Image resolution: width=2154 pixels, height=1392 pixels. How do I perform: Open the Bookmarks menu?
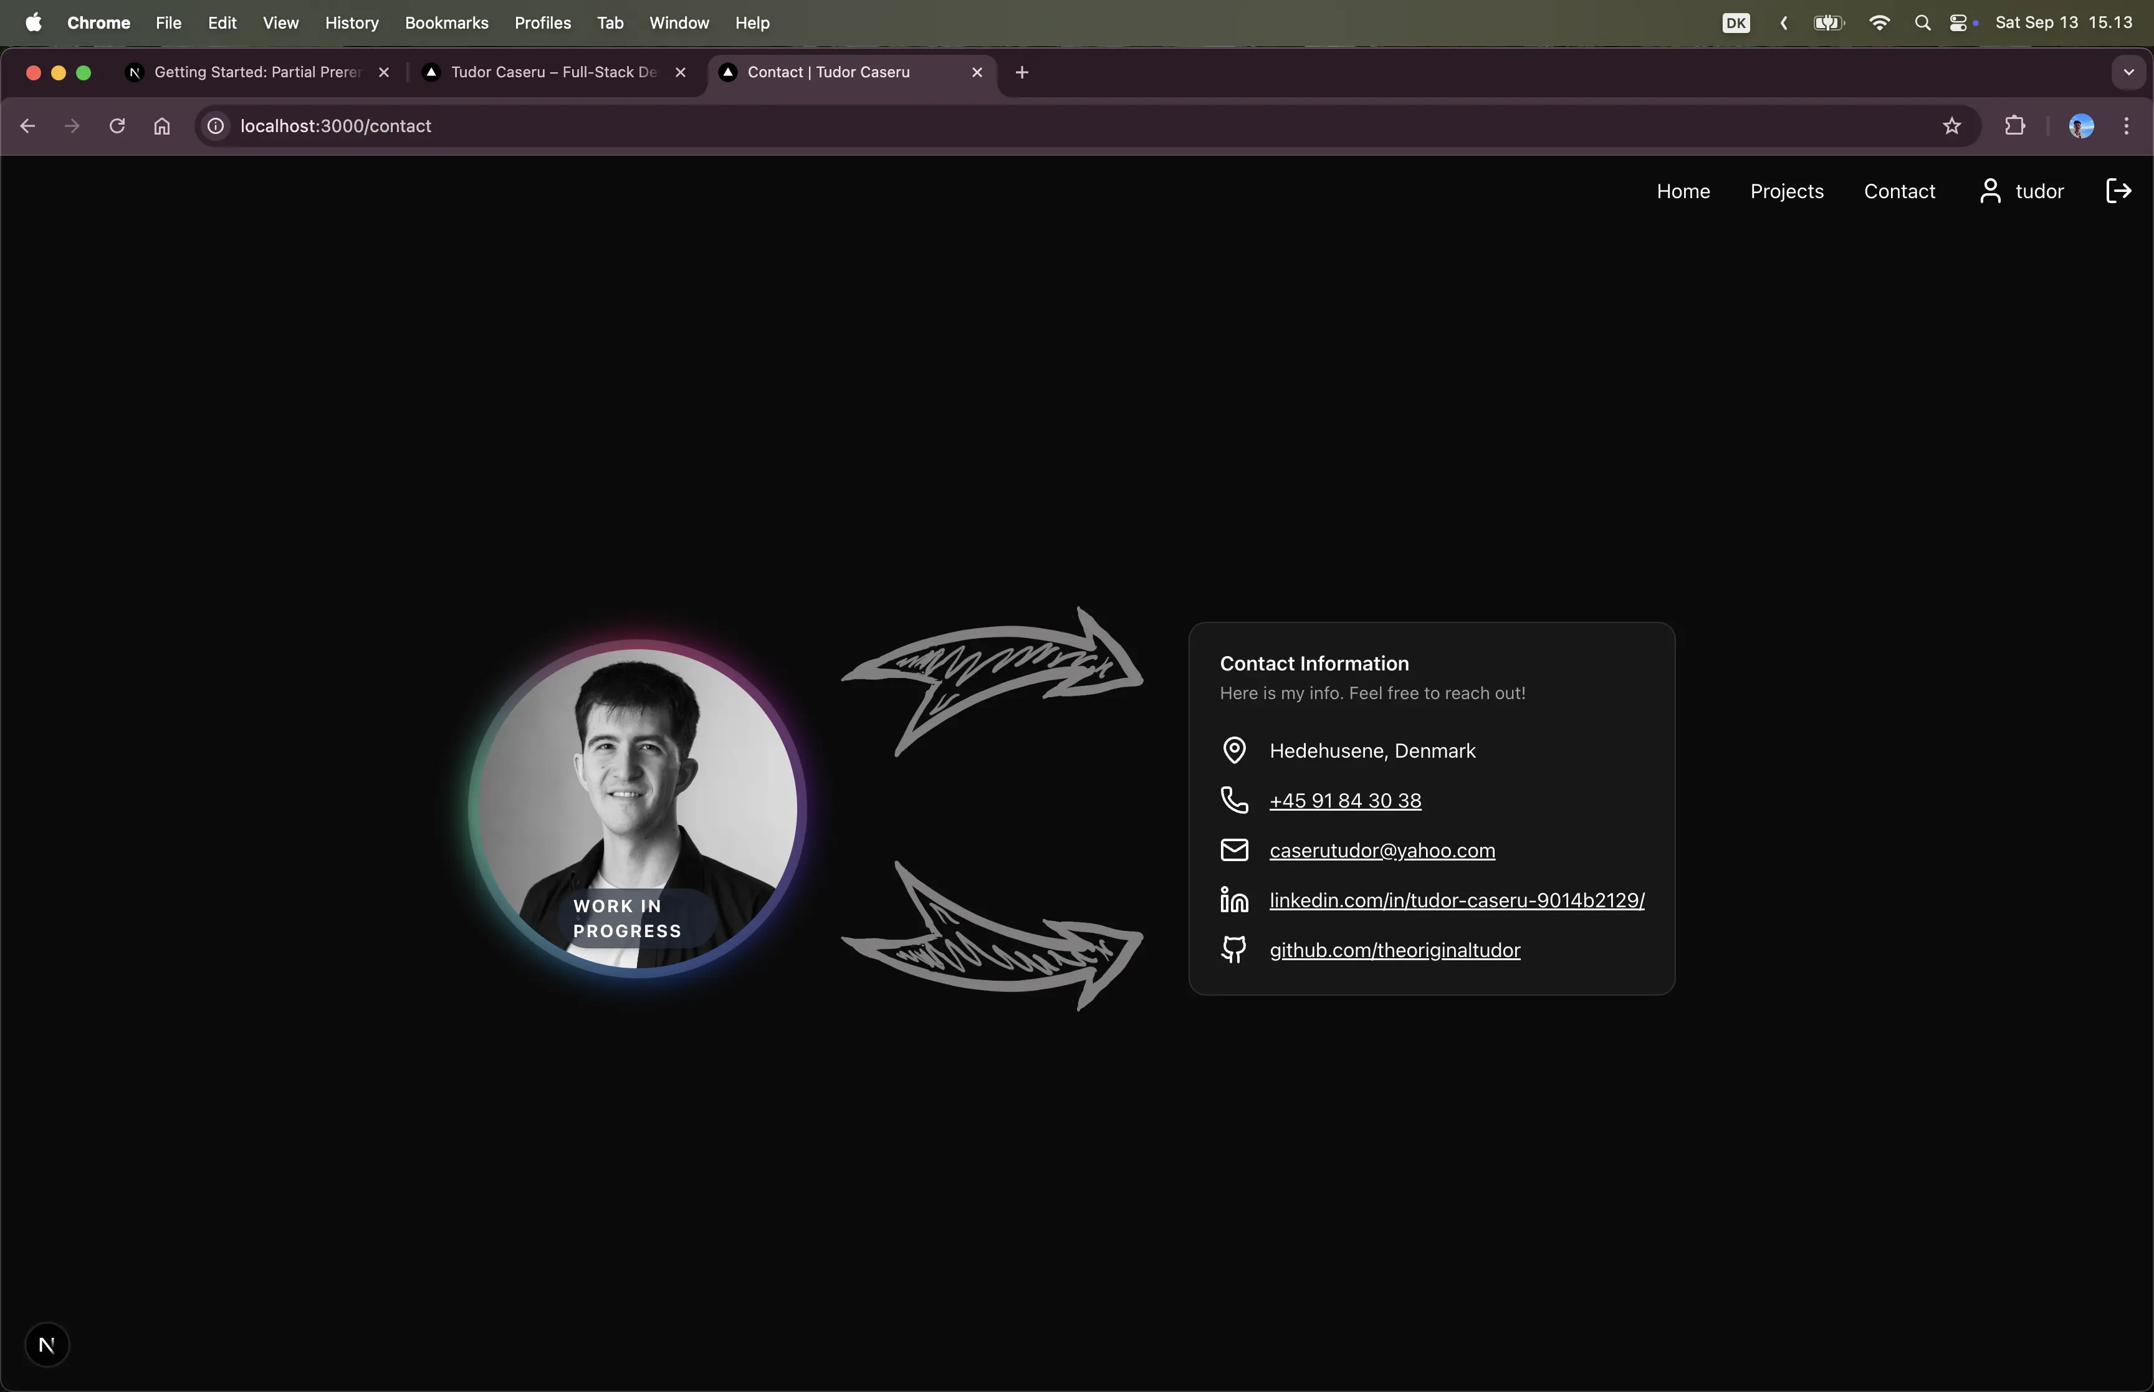click(x=446, y=22)
